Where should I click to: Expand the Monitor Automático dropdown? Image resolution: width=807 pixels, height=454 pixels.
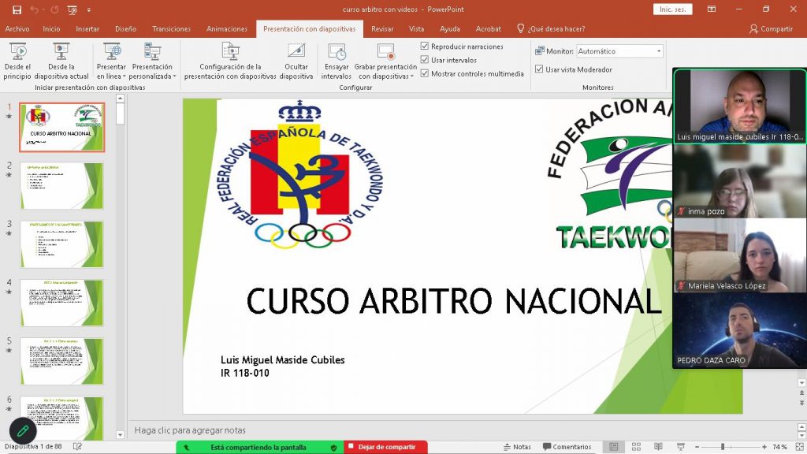coord(659,51)
